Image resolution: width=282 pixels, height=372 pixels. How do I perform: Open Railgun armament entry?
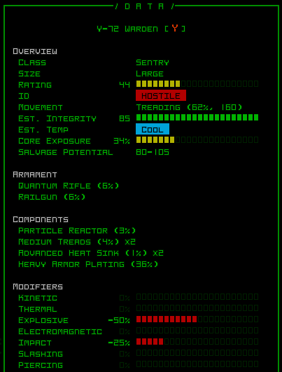52,197
